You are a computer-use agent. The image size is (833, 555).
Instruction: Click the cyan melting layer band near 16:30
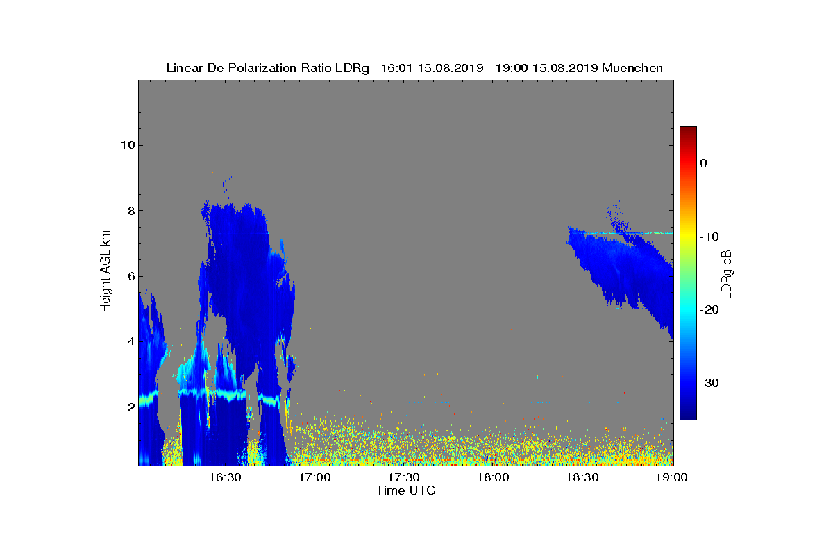[212, 393]
